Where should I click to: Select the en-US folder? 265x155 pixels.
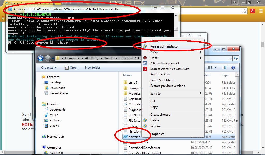tap(130, 83)
